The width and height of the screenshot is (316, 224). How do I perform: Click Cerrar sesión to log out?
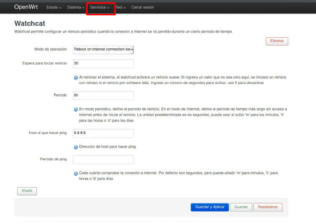(x=143, y=8)
